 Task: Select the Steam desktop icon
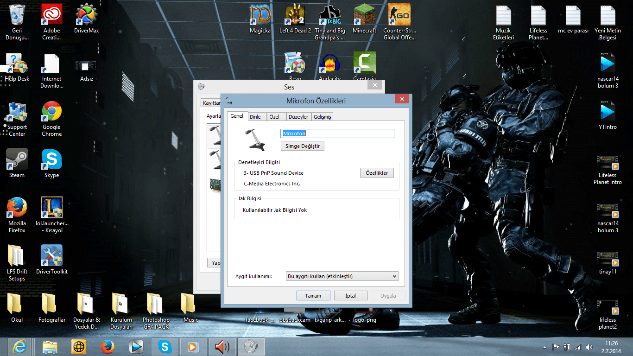coord(17,163)
